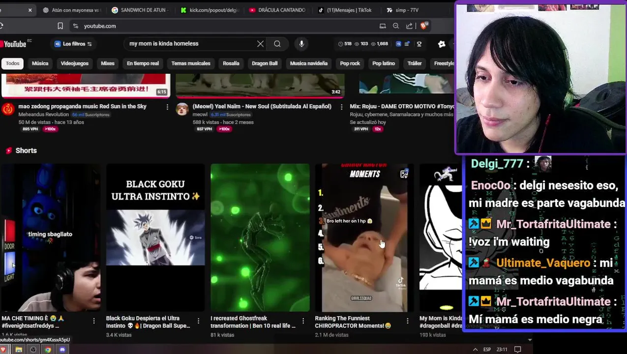This screenshot has height=354, width=627.
Task: Open Yael Naïm New Soul video title
Action: 262,106
